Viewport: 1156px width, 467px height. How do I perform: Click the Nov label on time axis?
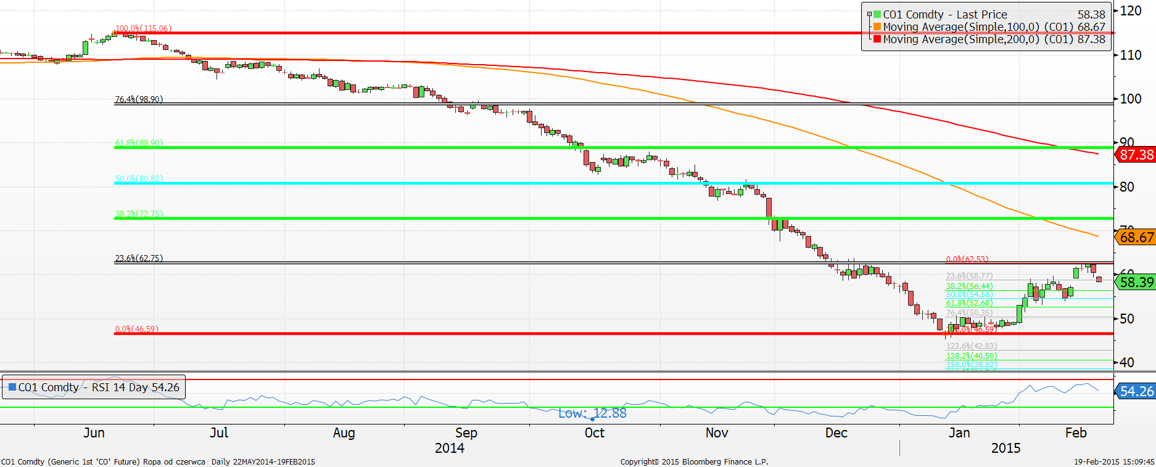[717, 432]
